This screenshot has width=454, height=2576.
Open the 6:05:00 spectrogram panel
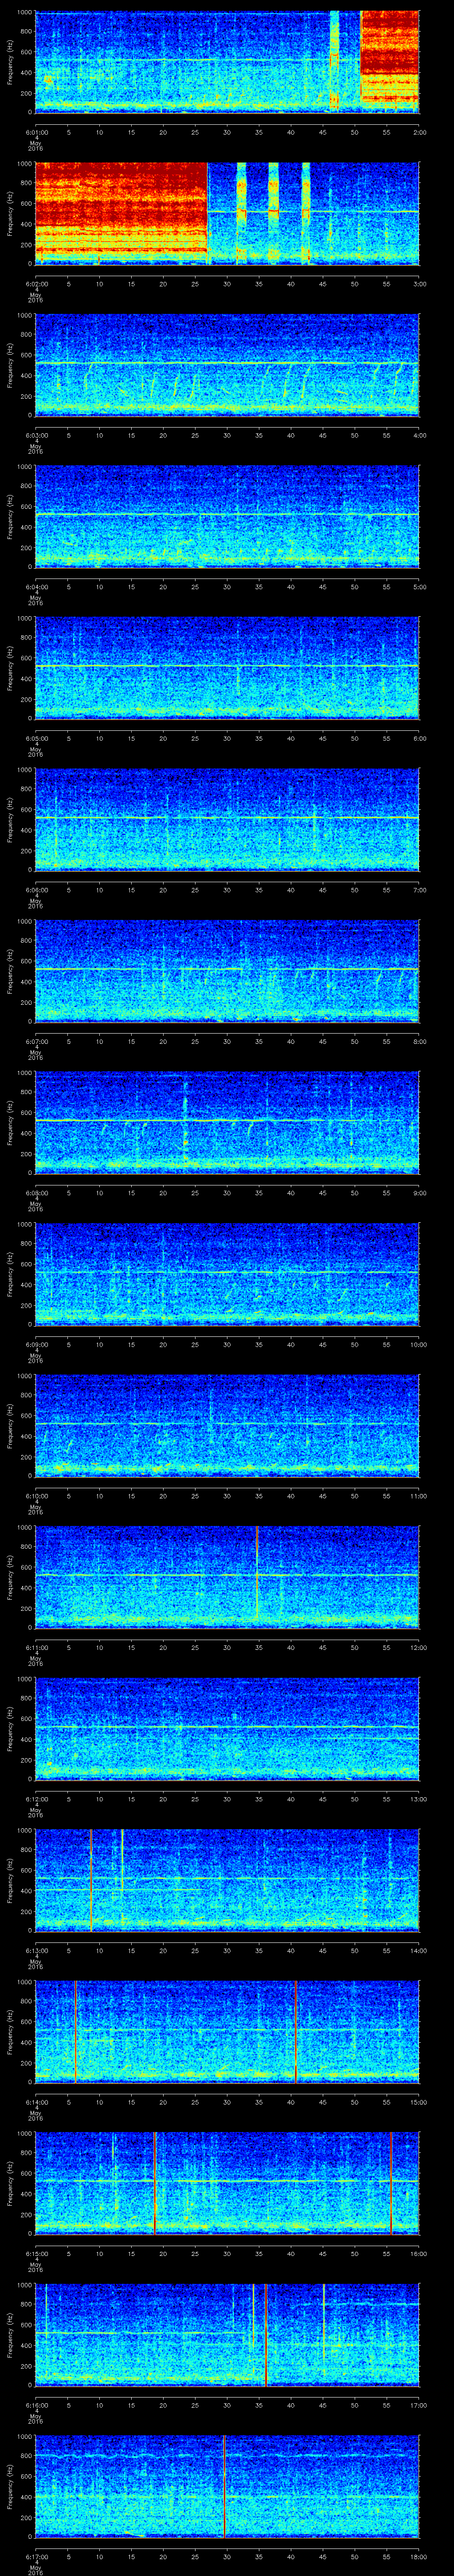click(227, 668)
